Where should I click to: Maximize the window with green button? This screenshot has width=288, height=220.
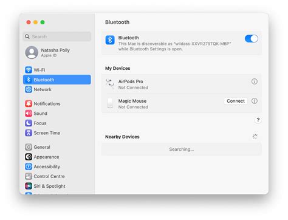tap(43, 22)
